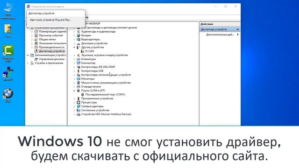Select the Сетевые адаптеры row

click(x=93, y=106)
